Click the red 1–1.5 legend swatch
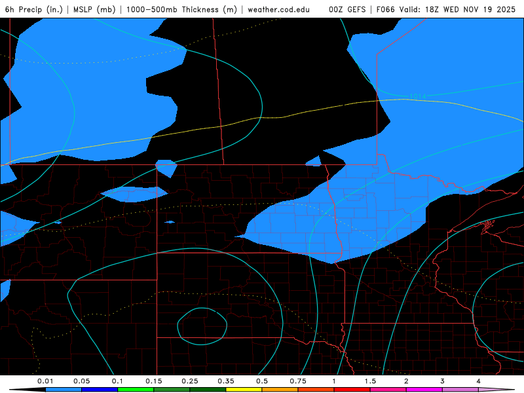The height and width of the screenshot is (393, 524). click(352, 390)
